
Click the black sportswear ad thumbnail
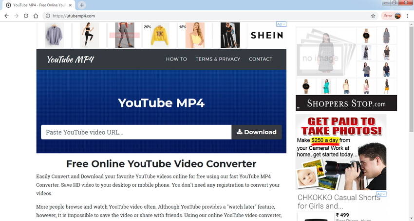(x=89, y=35)
